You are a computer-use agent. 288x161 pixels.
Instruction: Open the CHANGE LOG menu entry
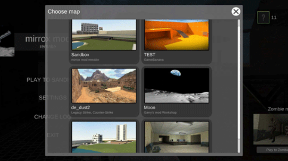pos(52,117)
